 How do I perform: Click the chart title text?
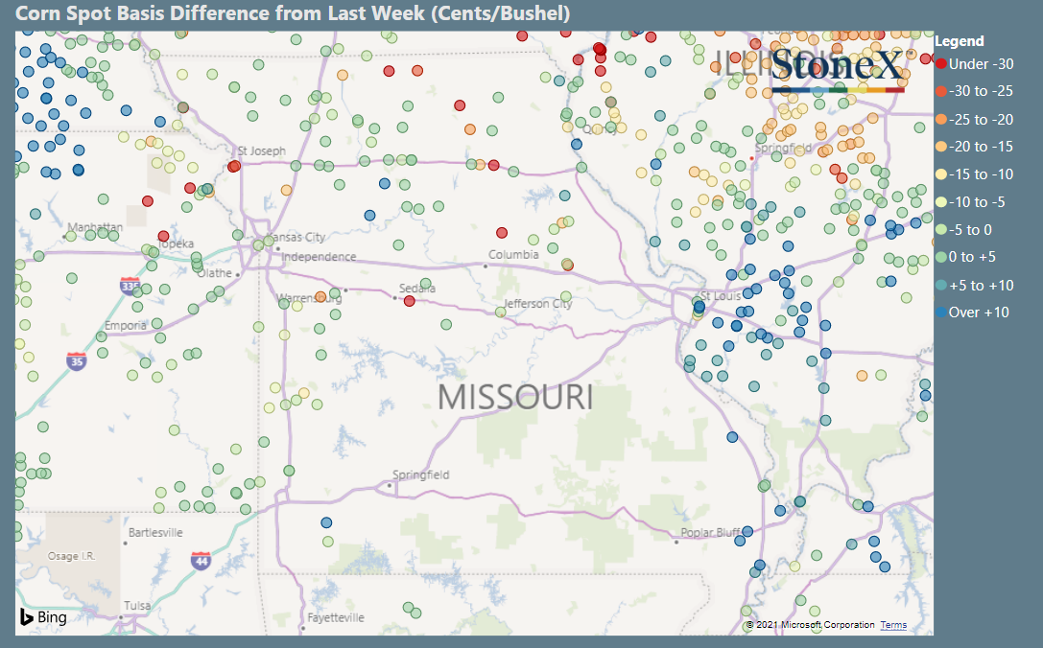pyautogui.click(x=293, y=13)
